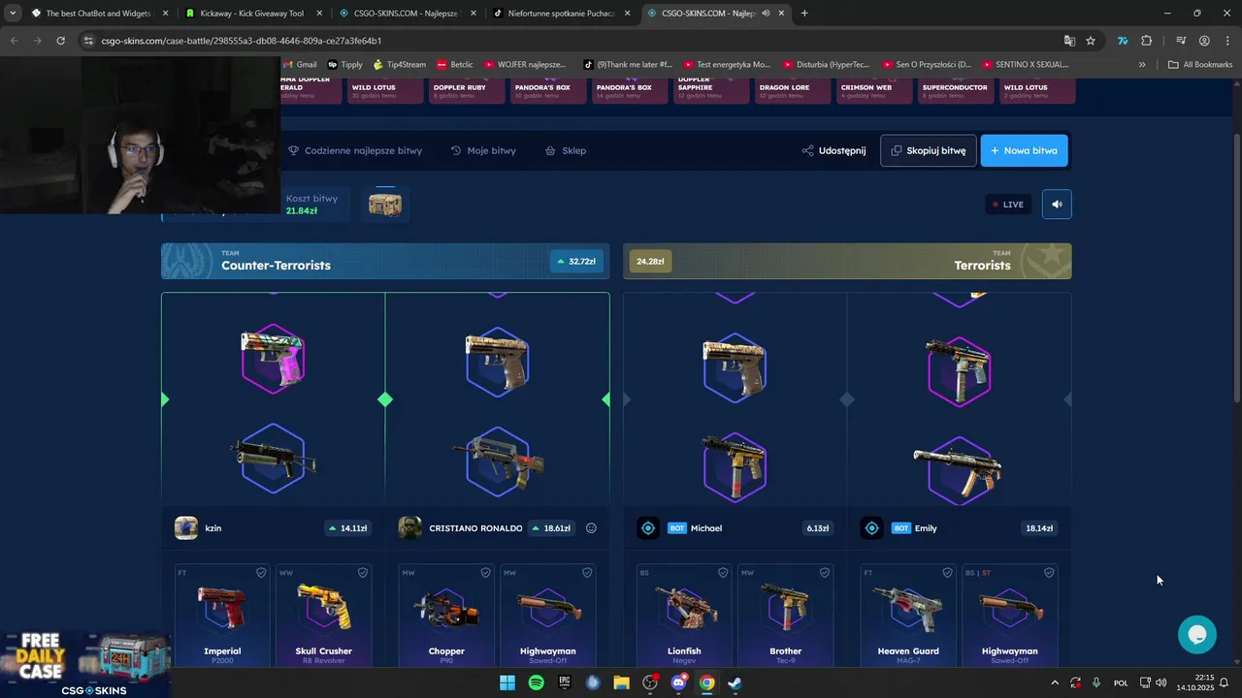Show hidden system tray icons
Screen dimensions: 1242x698
coord(1055,682)
